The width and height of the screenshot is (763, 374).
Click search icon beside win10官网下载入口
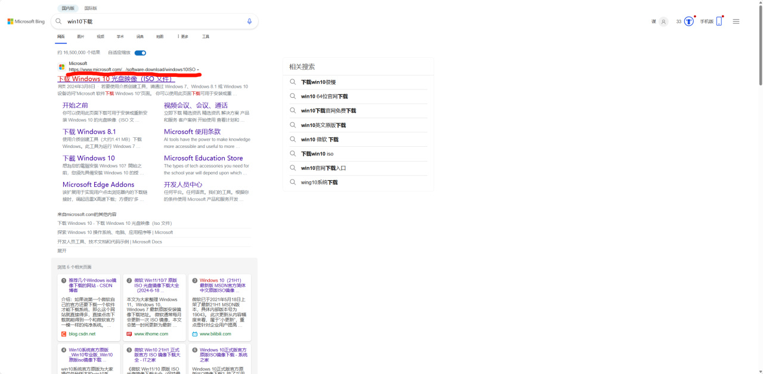tap(293, 168)
